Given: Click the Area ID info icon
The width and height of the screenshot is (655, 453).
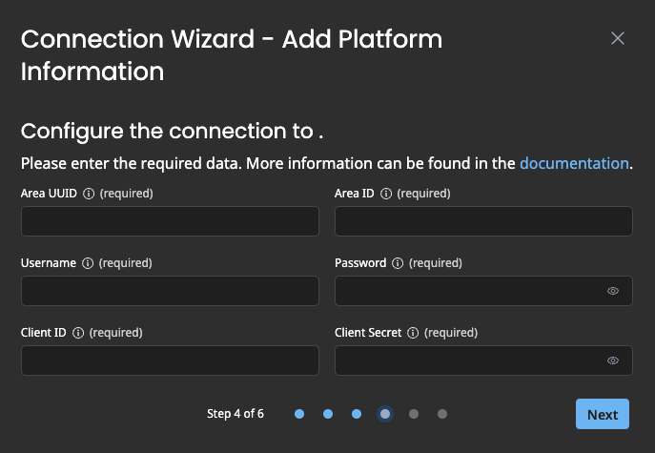Looking at the screenshot, I should point(386,194).
